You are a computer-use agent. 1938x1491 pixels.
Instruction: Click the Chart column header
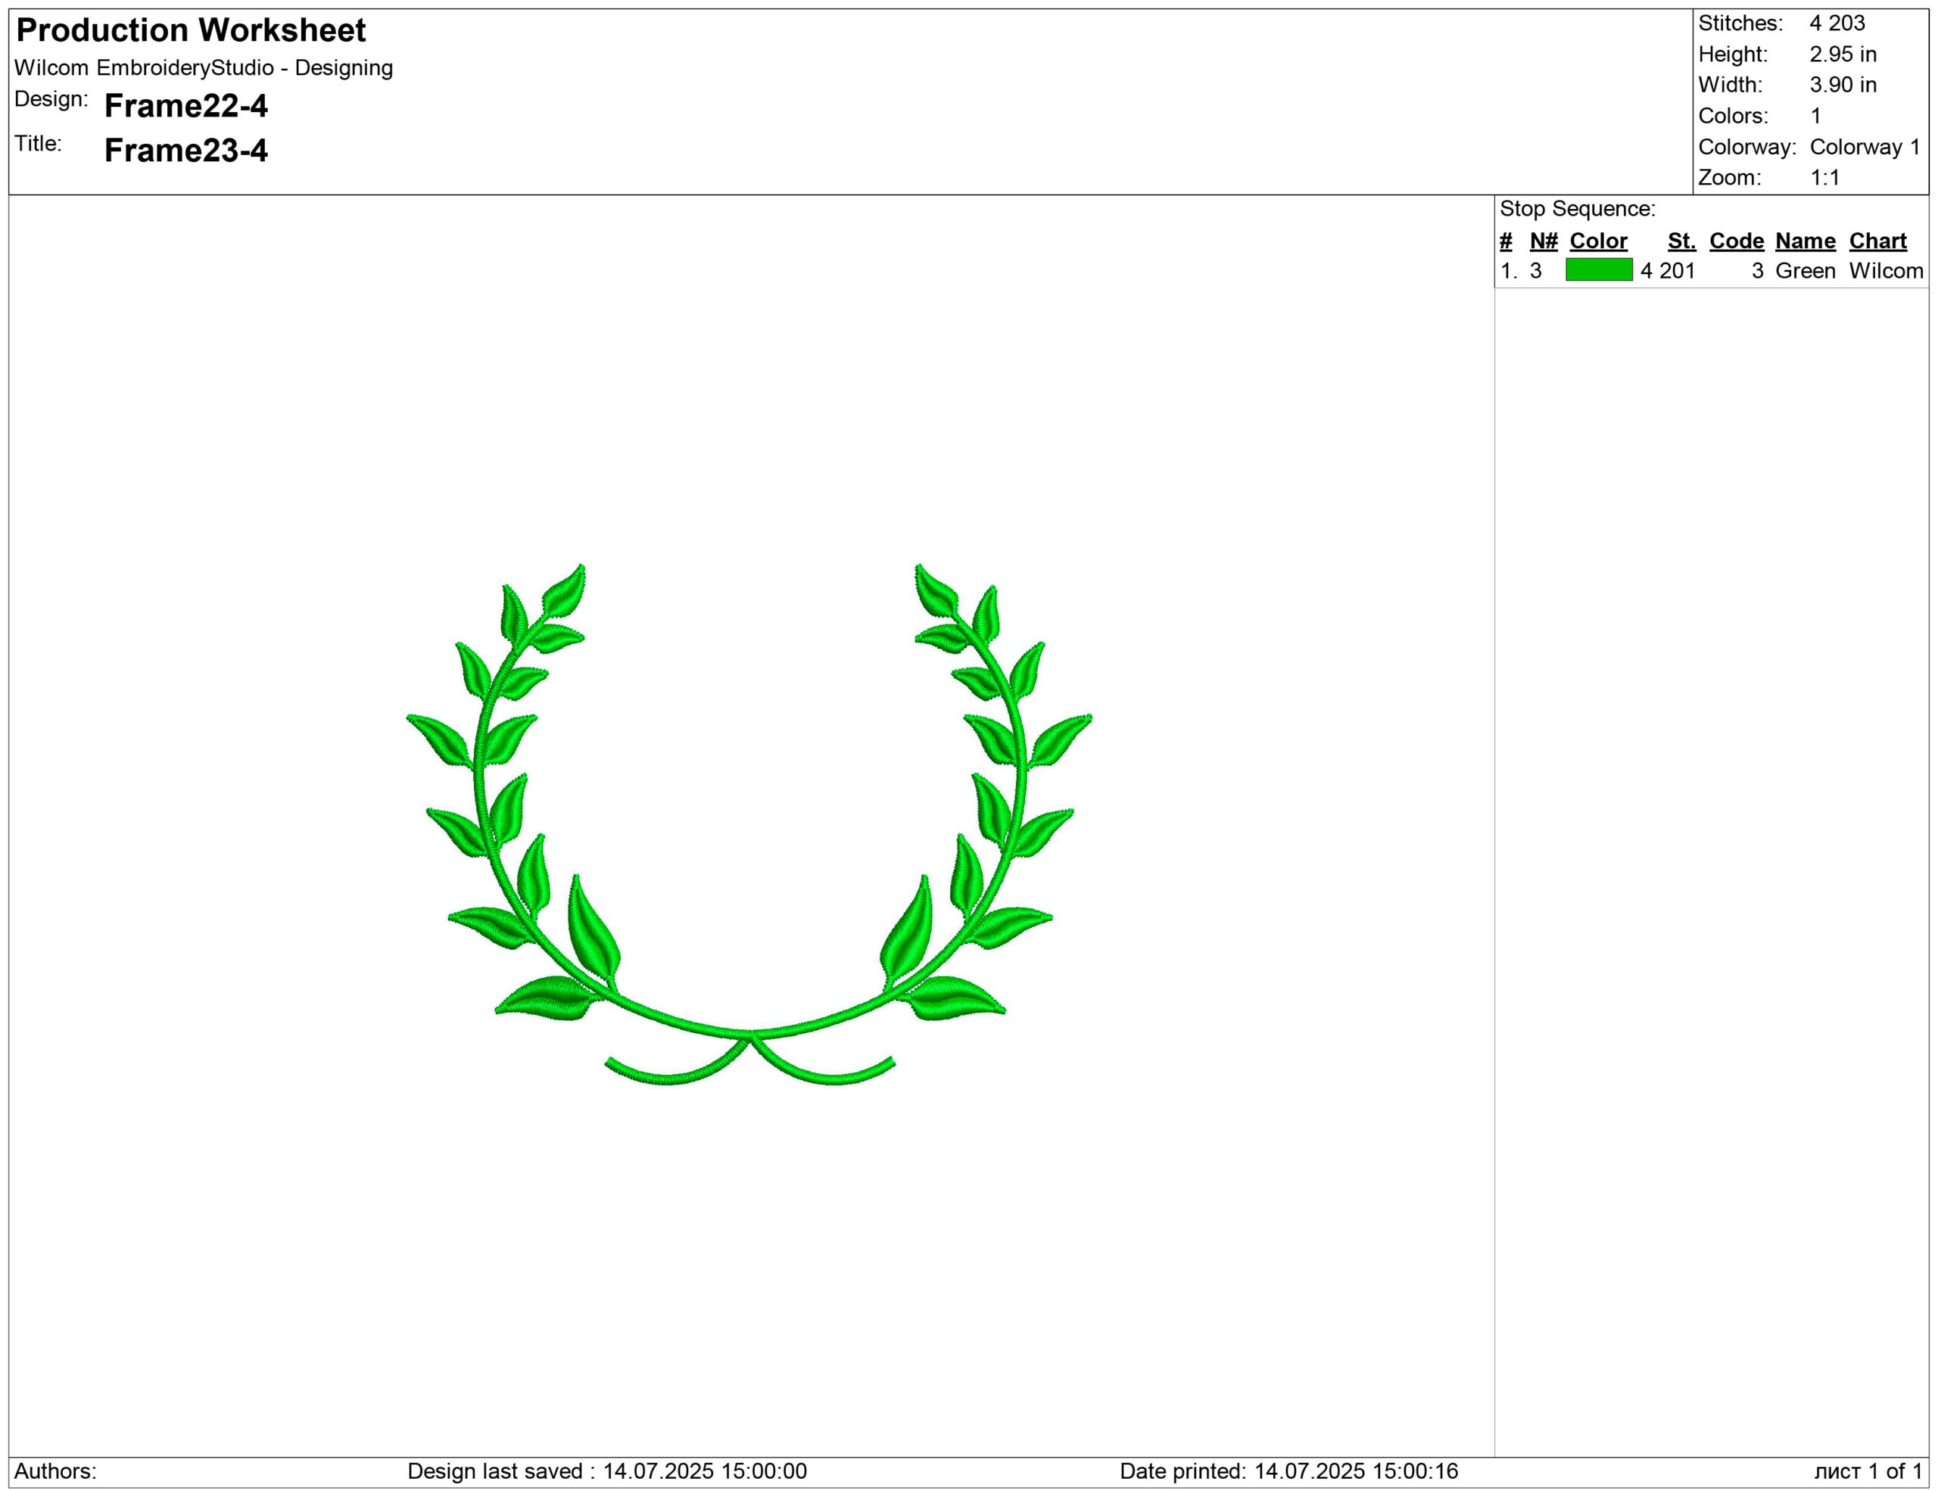[1877, 241]
